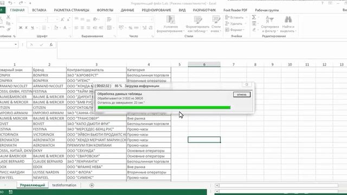The width and height of the screenshot is (347, 195).
Task: Open Форматировать как таблицу gallery
Action: pyautogui.click(x=197, y=24)
